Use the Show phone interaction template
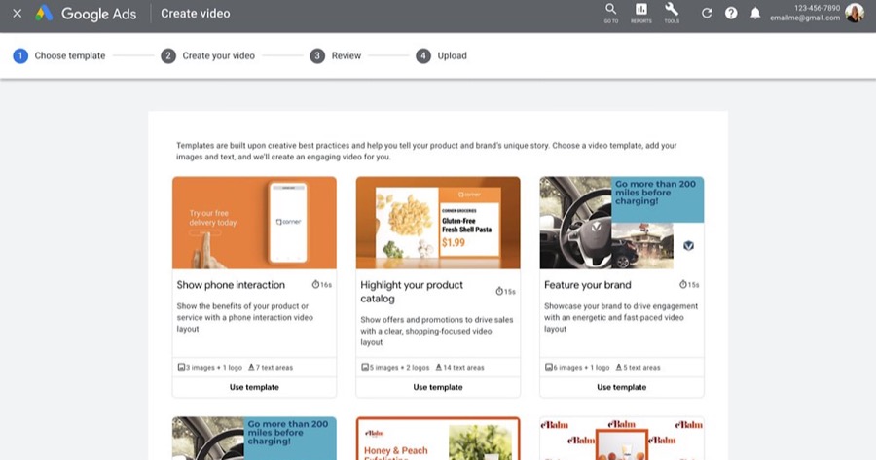Image resolution: width=876 pixels, height=460 pixels. [x=254, y=387]
